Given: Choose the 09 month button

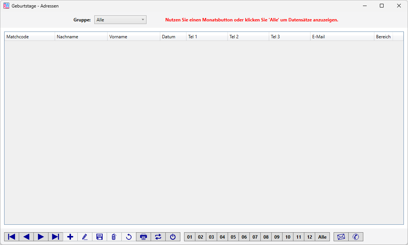Looking at the screenshot, I should pos(277,237).
